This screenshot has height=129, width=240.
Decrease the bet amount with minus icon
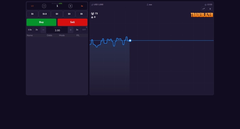click(x=44, y=6)
